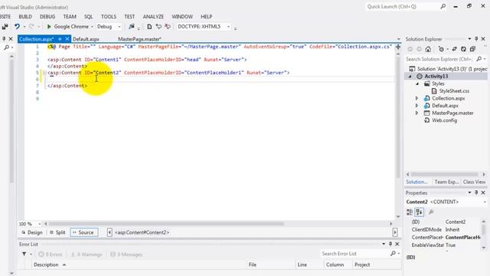Click the Alphabetical sort icon in Properties
The height and width of the screenshot is (276, 490).
419,212
